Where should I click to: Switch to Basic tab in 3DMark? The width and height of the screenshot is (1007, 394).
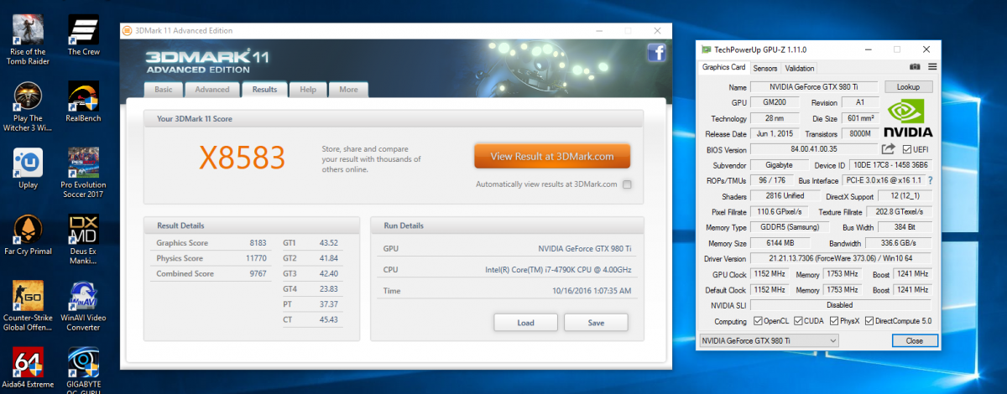click(x=164, y=90)
